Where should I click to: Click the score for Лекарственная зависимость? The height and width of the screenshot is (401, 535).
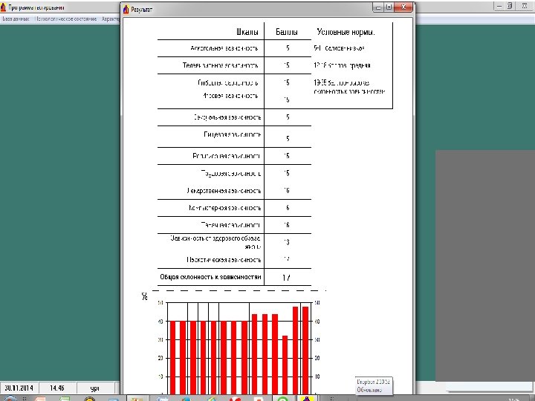(287, 191)
